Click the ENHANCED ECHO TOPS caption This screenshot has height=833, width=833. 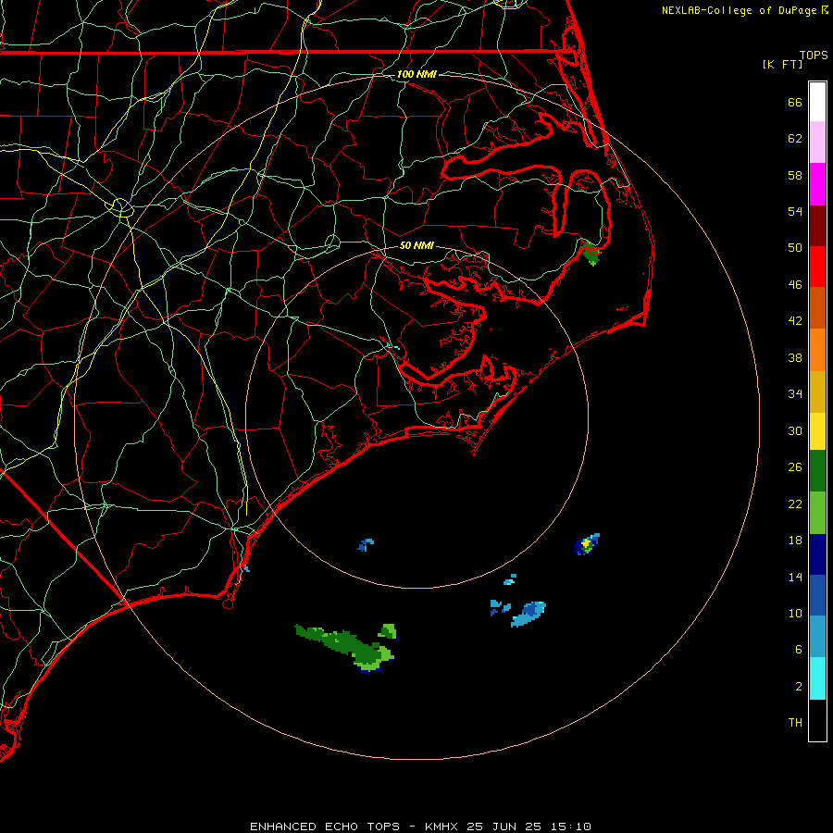pyautogui.click(x=325, y=827)
